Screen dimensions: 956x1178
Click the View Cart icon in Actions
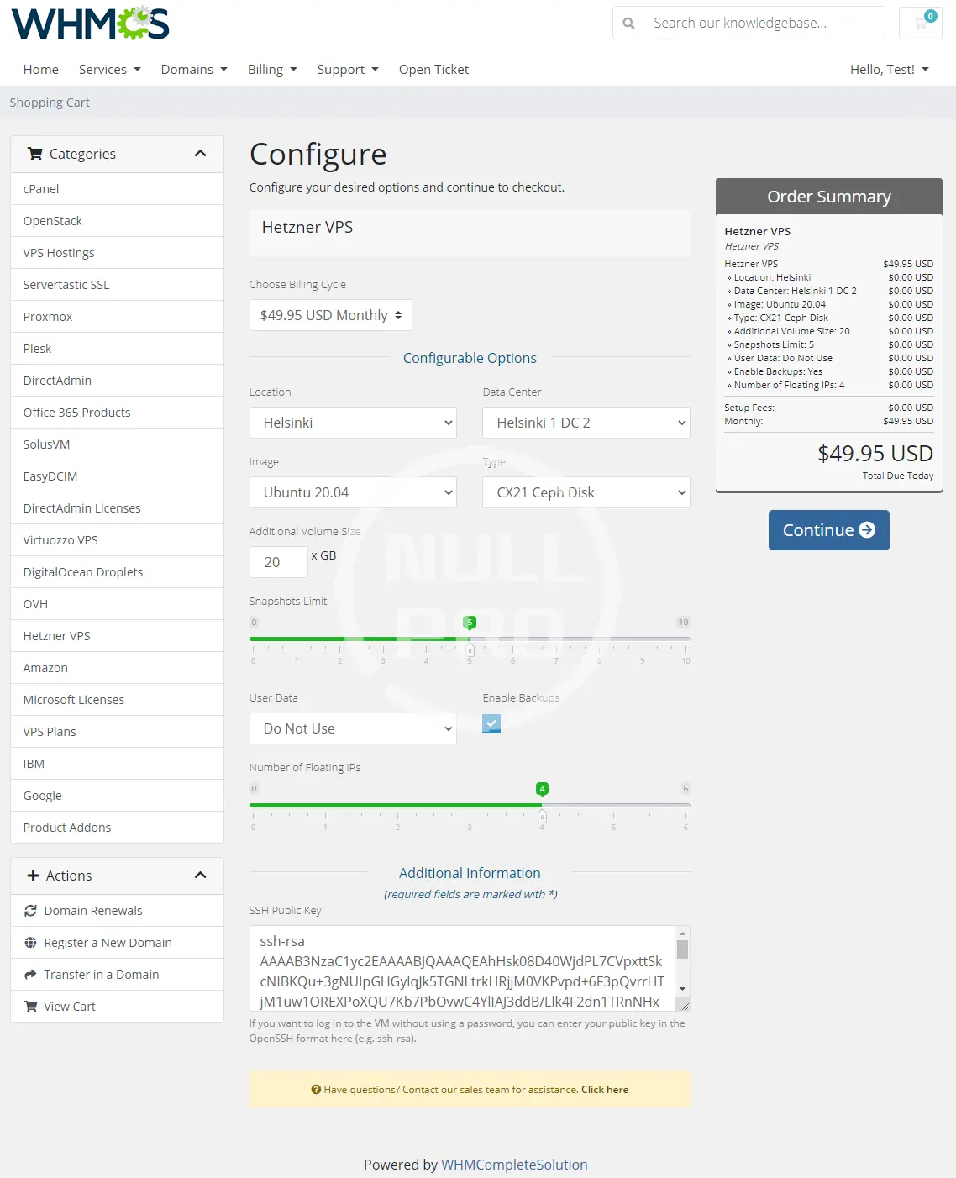(x=31, y=1007)
